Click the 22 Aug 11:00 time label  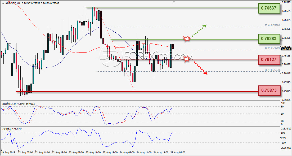(42, 153)
